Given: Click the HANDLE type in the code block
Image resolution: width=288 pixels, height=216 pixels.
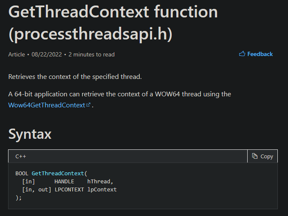Looking at the screenshot, I should pyautogui.click(x=64, y=182).
